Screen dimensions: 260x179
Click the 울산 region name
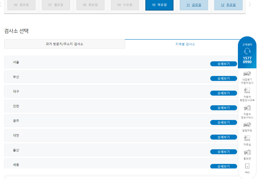16,150
